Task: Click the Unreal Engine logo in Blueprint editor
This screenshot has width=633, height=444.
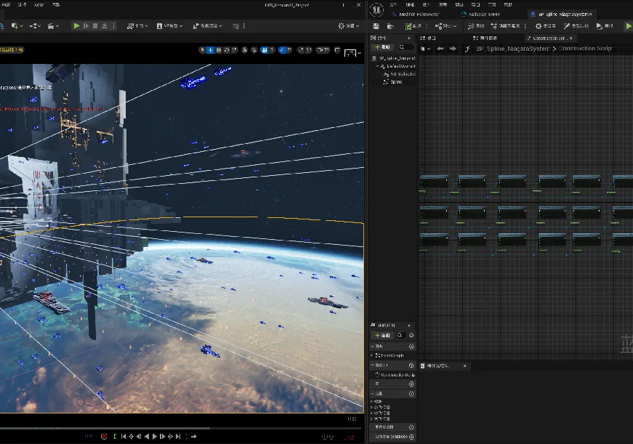Action: click(376, 9)
